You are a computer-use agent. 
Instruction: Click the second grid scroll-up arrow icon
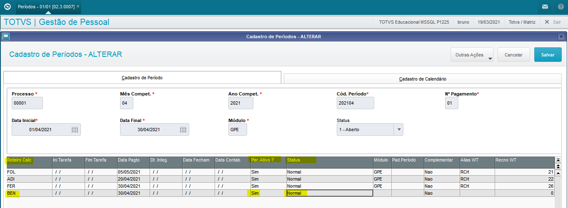point(558,166)
